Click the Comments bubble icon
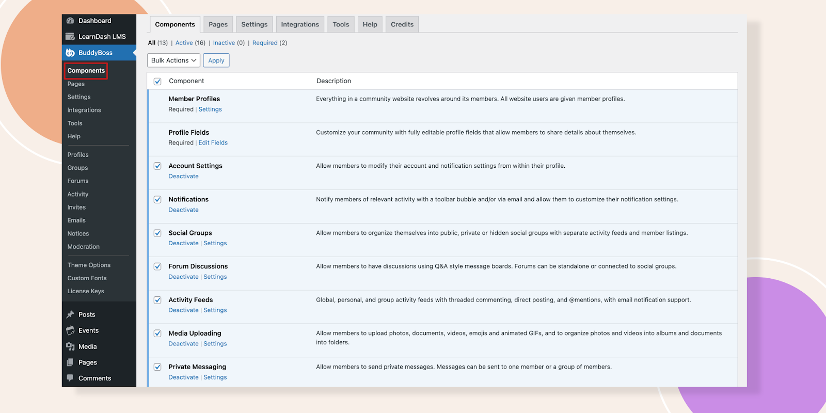Image resolution: width=826 pixels, height=413 pixels. point(70,378)
